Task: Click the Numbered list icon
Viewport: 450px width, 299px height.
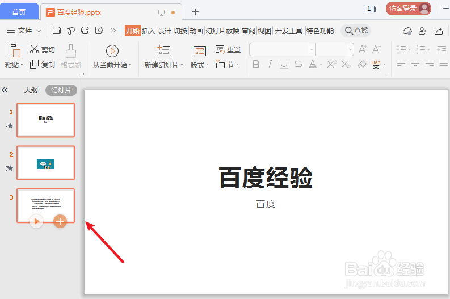Action: coord(420,49)
